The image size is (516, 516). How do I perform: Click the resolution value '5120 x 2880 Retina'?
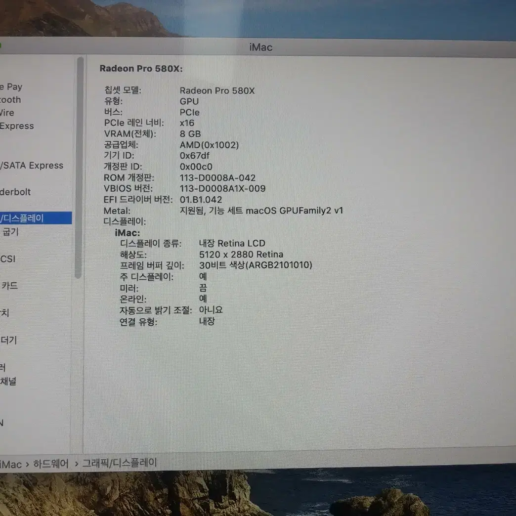pyautogui.click(x=241, y=255)
